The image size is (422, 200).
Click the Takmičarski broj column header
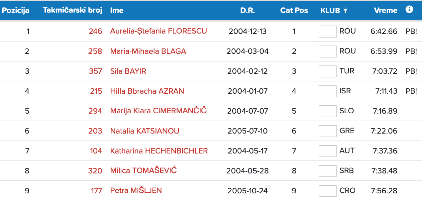[x=72, y=10]
